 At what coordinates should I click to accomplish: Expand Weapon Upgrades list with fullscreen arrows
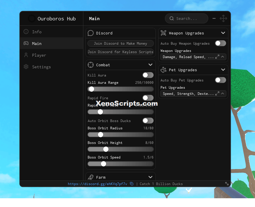[217, 57]
